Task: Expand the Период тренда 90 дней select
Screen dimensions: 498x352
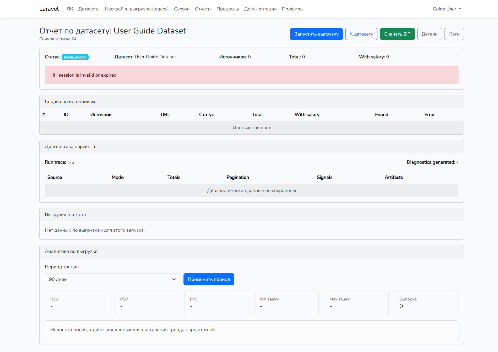Action: coord(113,279)
